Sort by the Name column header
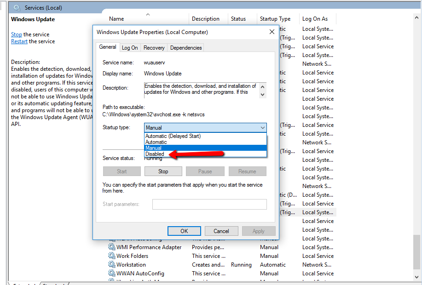Viewport: 422px width, 285px height. click(116, 19)
